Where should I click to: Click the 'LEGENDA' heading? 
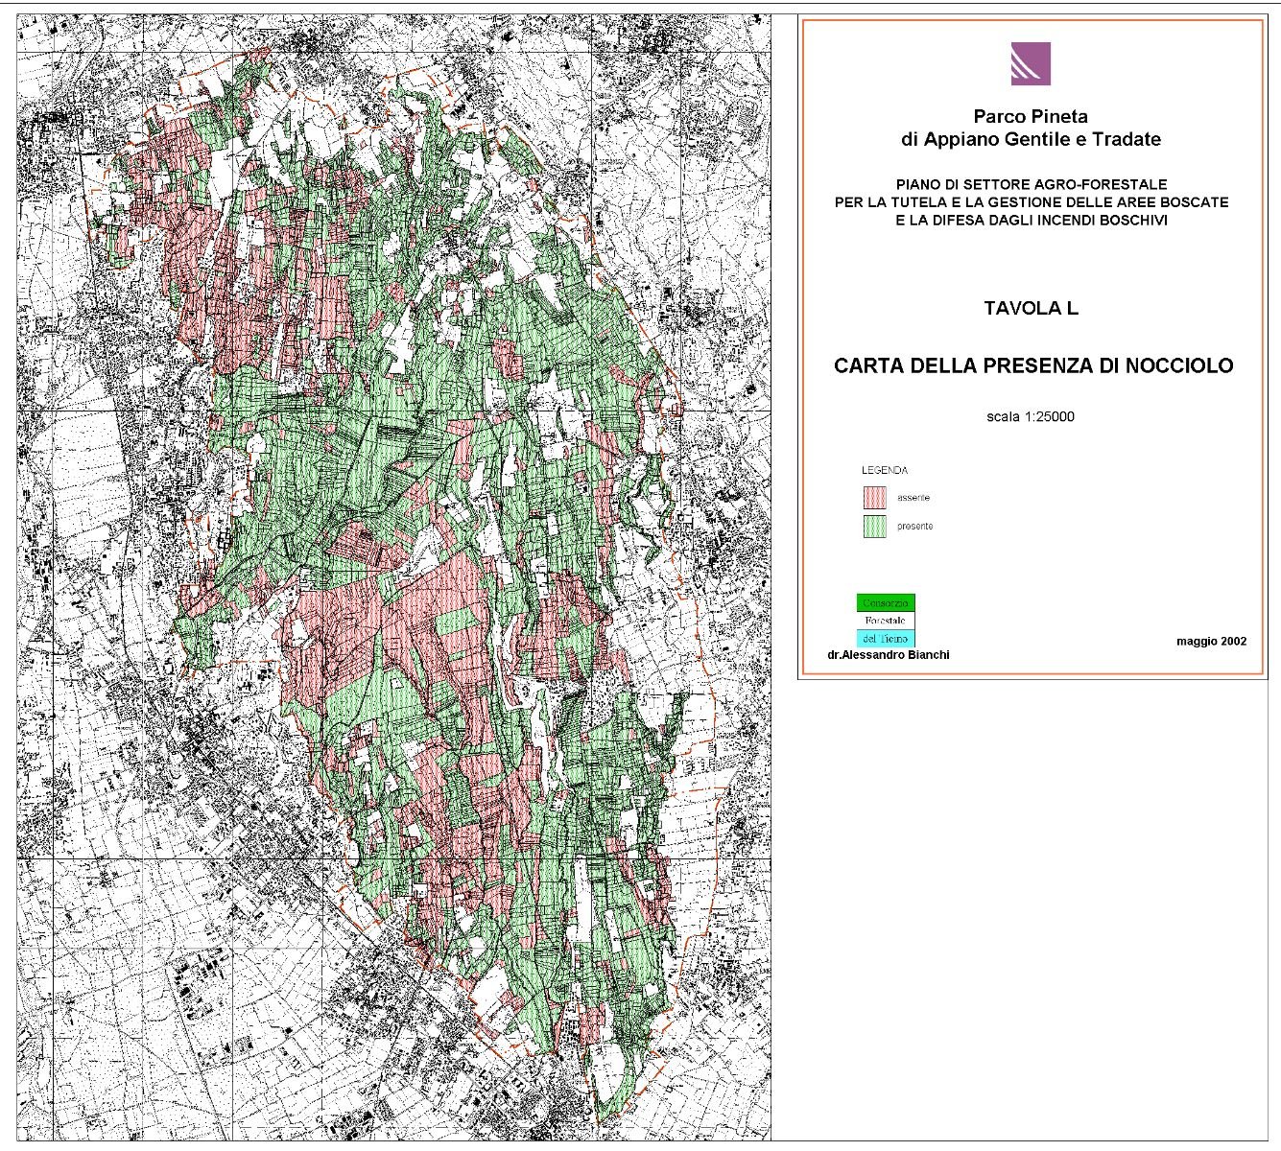point(884,471)
